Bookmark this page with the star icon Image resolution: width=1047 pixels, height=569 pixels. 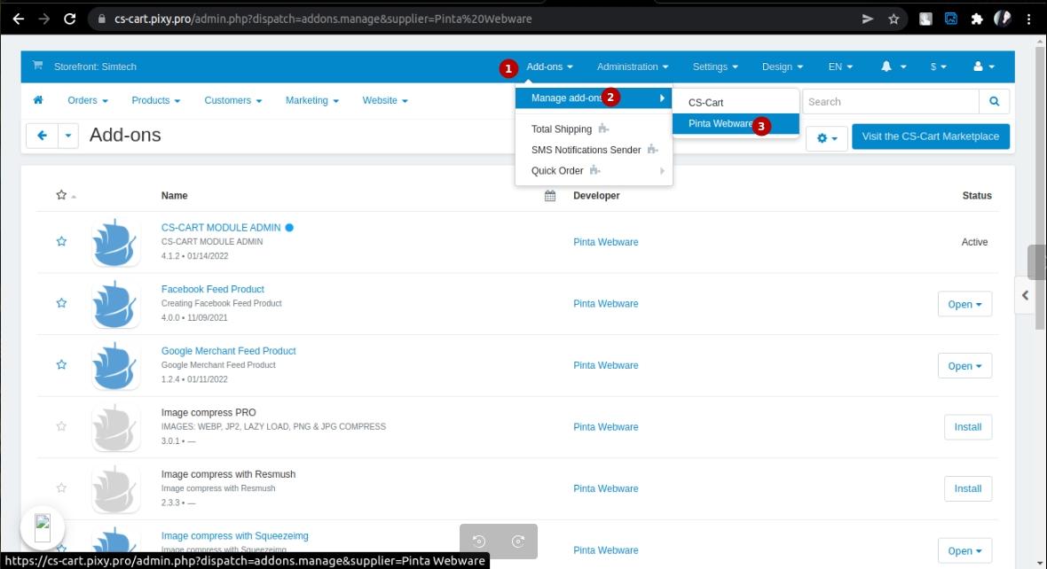pos(893,19)
